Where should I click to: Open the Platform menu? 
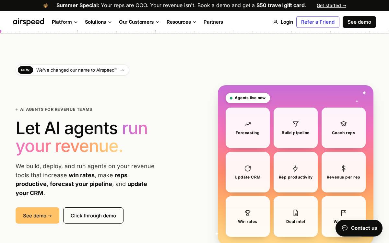[x=65, y=22]
